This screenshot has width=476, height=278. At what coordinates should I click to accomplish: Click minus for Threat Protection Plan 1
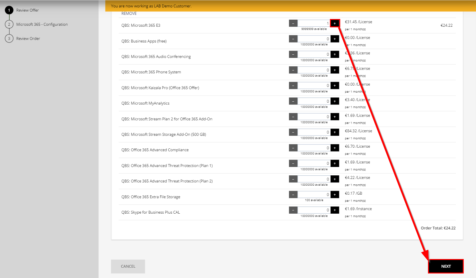[x=293, y=163]
